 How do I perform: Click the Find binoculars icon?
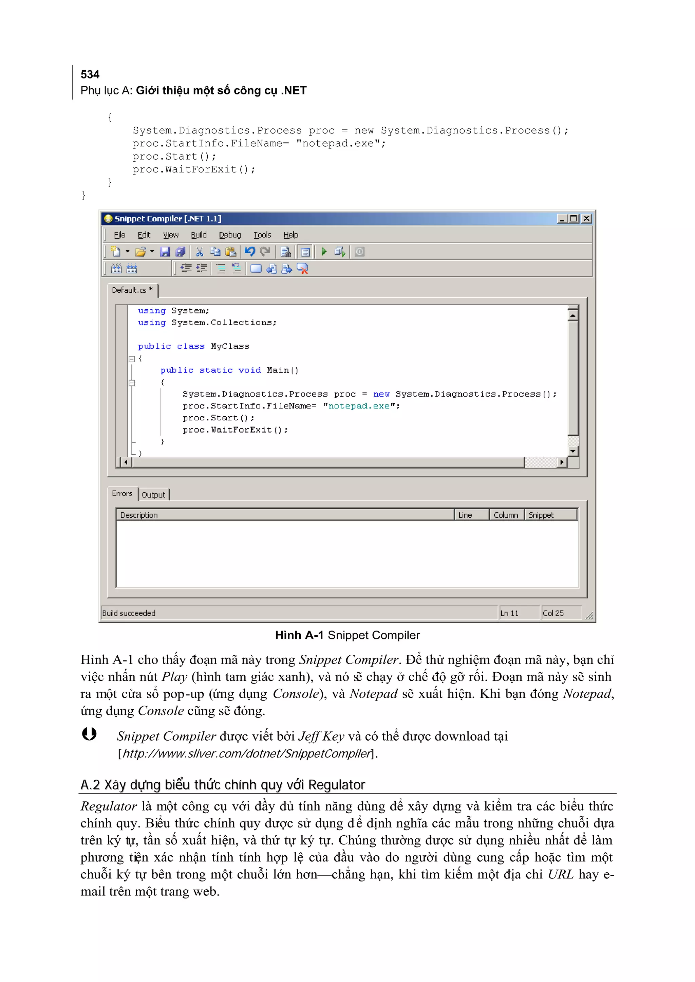click(x=286, y=252)
